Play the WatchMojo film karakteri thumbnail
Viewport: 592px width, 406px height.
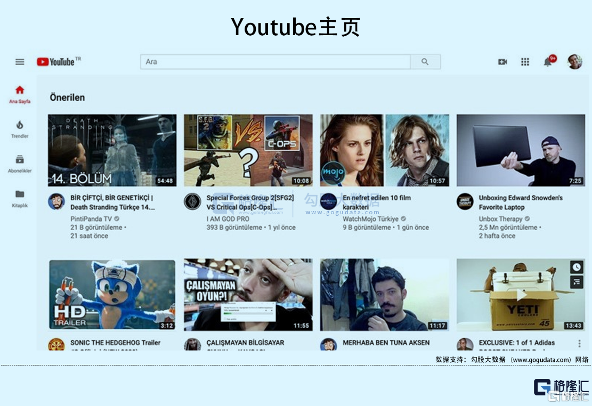(384, 150)
